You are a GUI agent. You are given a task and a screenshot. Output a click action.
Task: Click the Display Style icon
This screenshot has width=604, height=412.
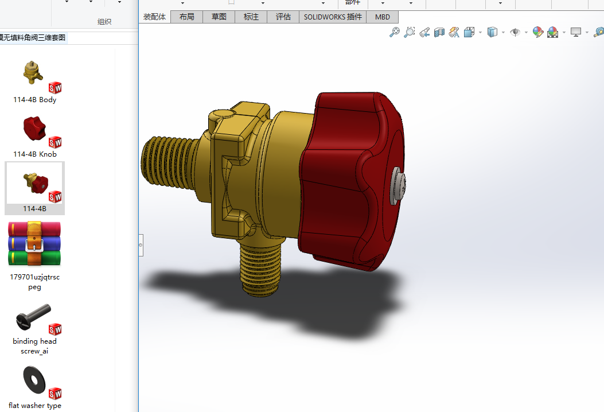pos(492,32)
